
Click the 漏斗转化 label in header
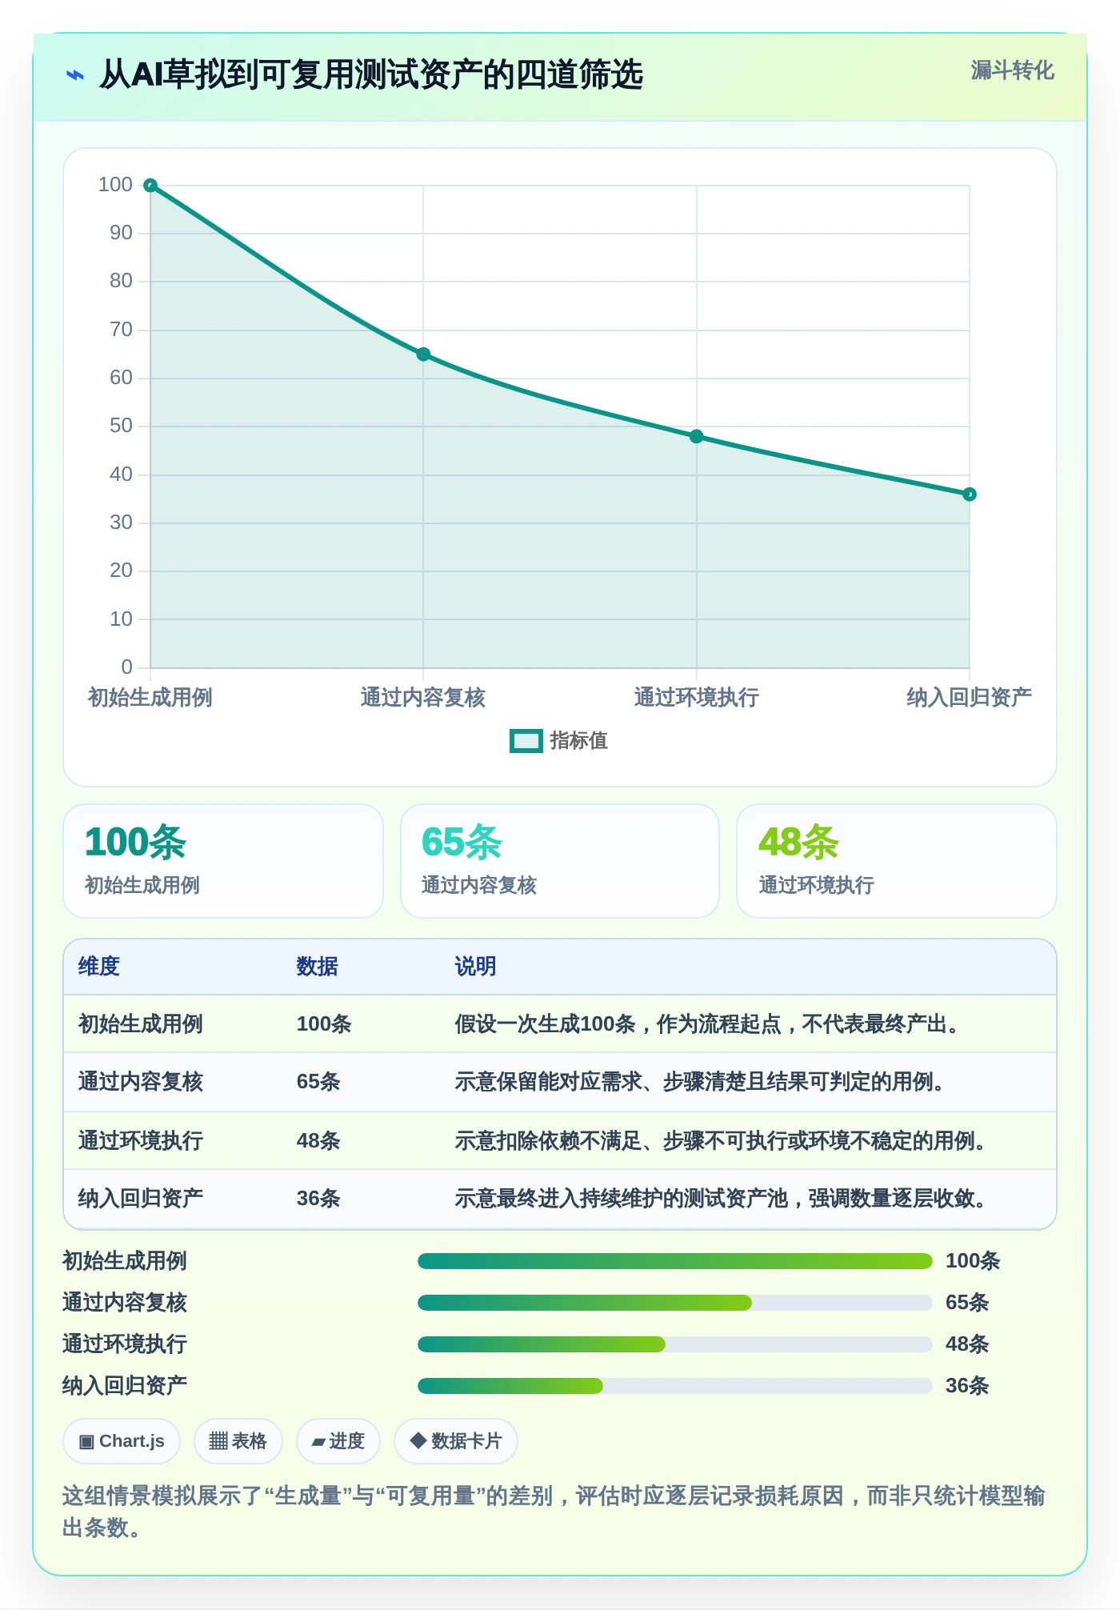pyautogui.click(x=1012, y=70)
